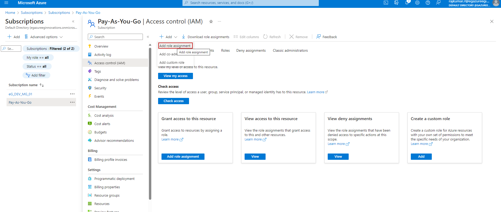Open Budgets
The height and width of the screenshot is (212, 501).
coord(100,132)
